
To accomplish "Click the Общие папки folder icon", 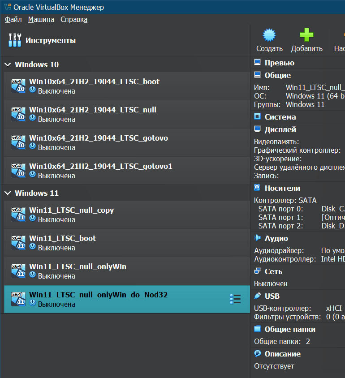I will pyautogui.click(x=258, y=329).
